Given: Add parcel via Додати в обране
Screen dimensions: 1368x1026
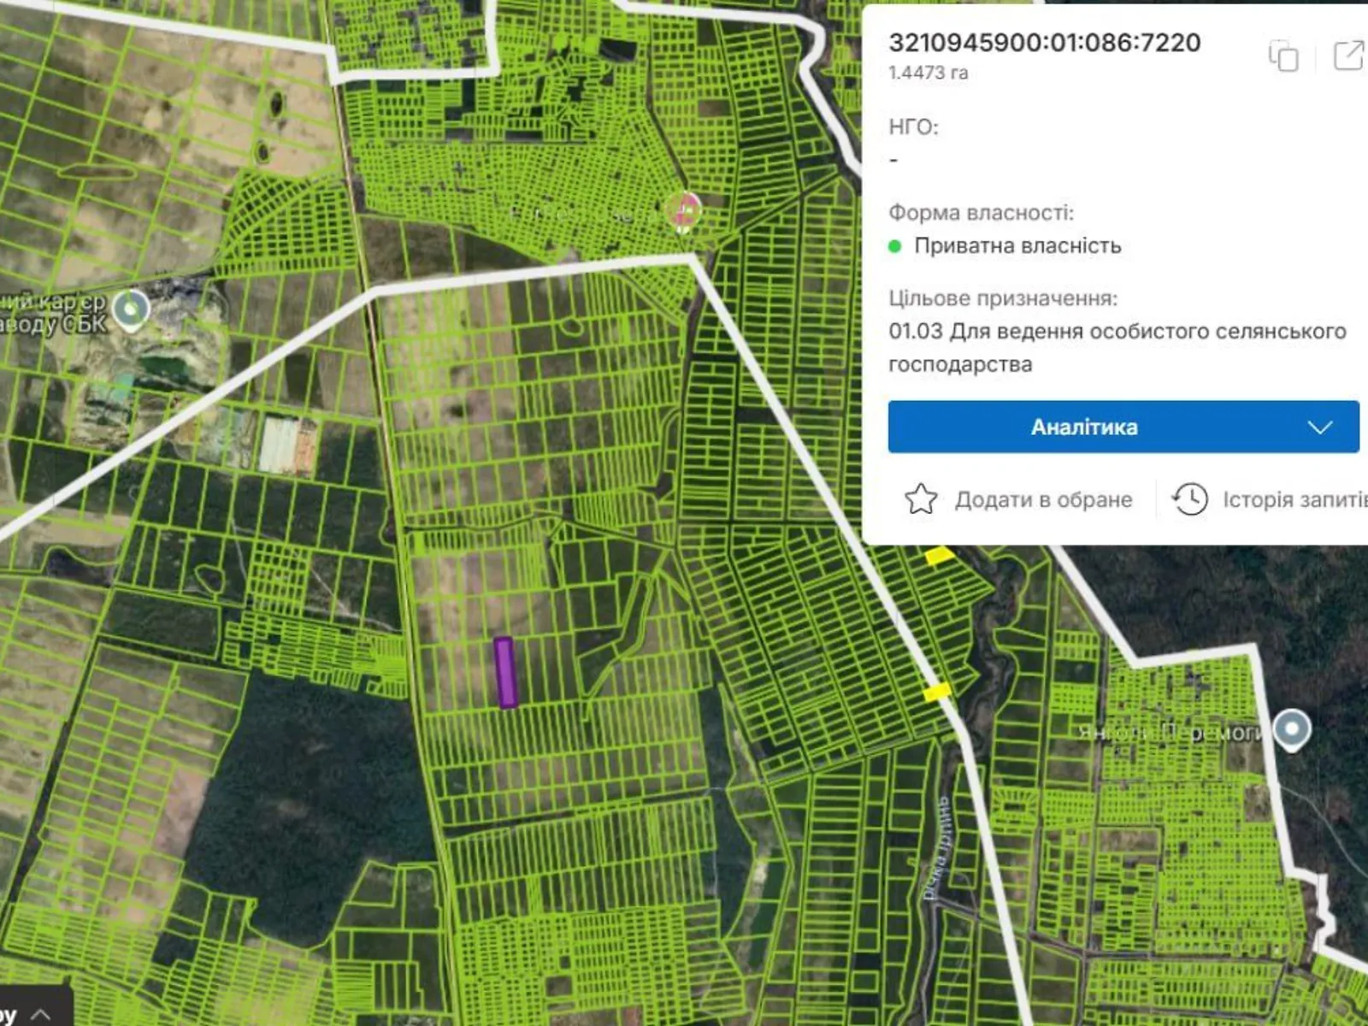Looking at the screenshot, I should [x=1042, y=499].
